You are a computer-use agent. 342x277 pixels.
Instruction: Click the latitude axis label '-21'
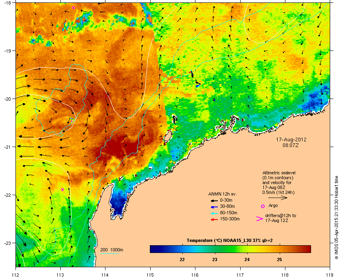point(7,147)
